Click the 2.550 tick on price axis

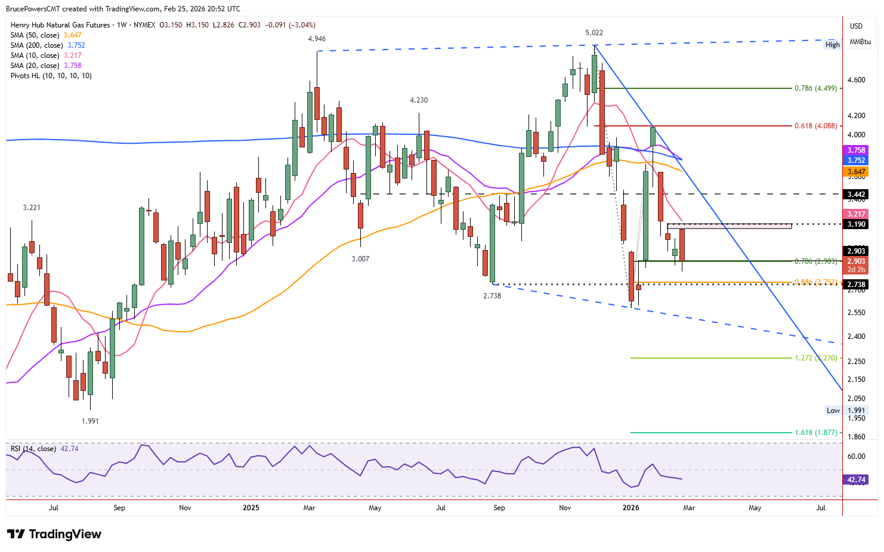point(856,313)
